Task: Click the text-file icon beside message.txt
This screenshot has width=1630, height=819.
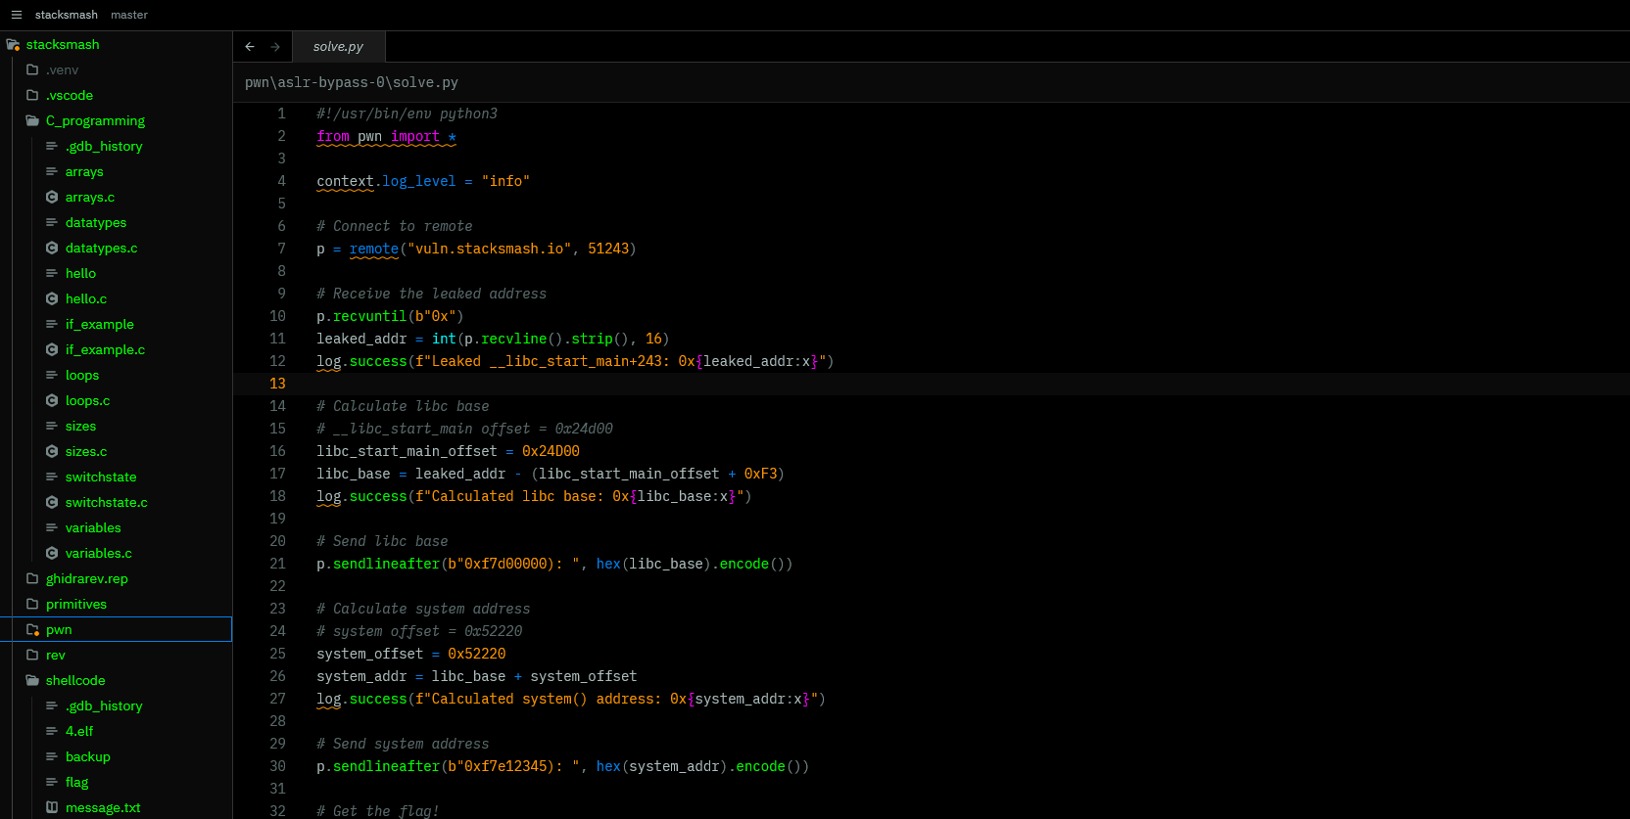Action: coord(52,807)
